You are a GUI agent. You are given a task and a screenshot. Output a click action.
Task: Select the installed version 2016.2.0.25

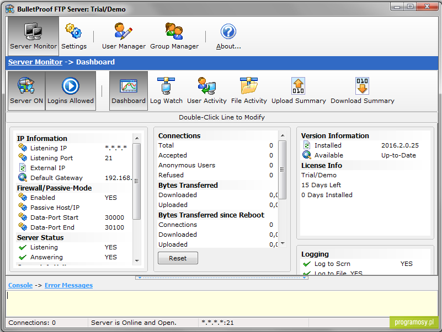pyautogui.click(x=400, y=145)
